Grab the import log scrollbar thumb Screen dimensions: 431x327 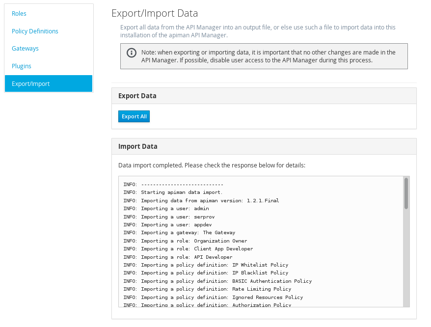pyautogui.click(x=406, y=193)
